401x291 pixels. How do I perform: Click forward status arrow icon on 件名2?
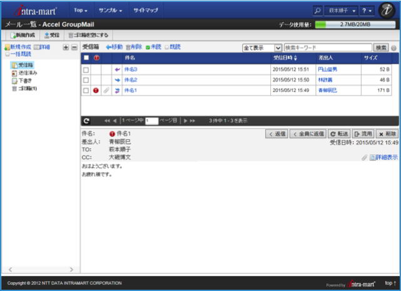(117, 80)
